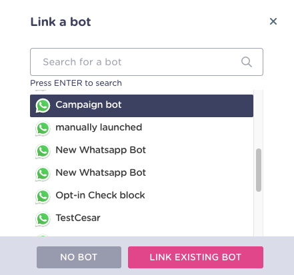Click the WhatsApp icon beside Campaign bot
Viewport: 294px width, 275px height.
click(x=43, y=106)
